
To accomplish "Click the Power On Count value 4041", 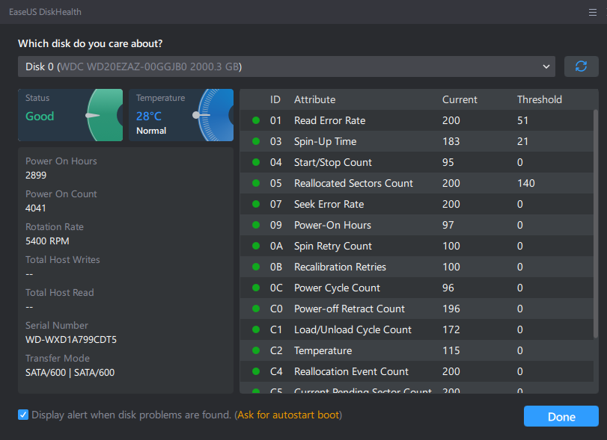I will (36, 208).
